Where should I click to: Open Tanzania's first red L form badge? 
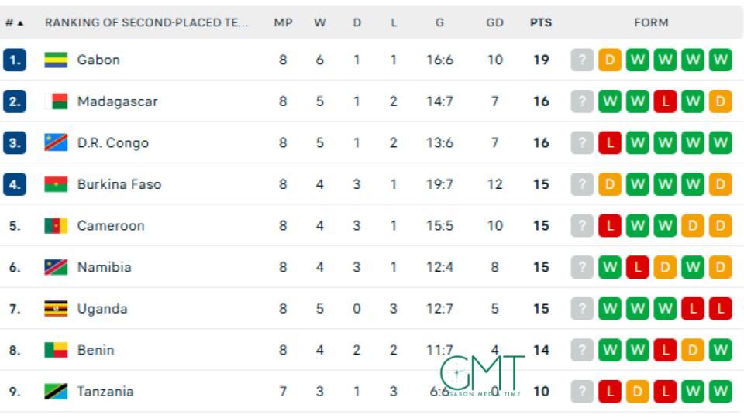610,392
